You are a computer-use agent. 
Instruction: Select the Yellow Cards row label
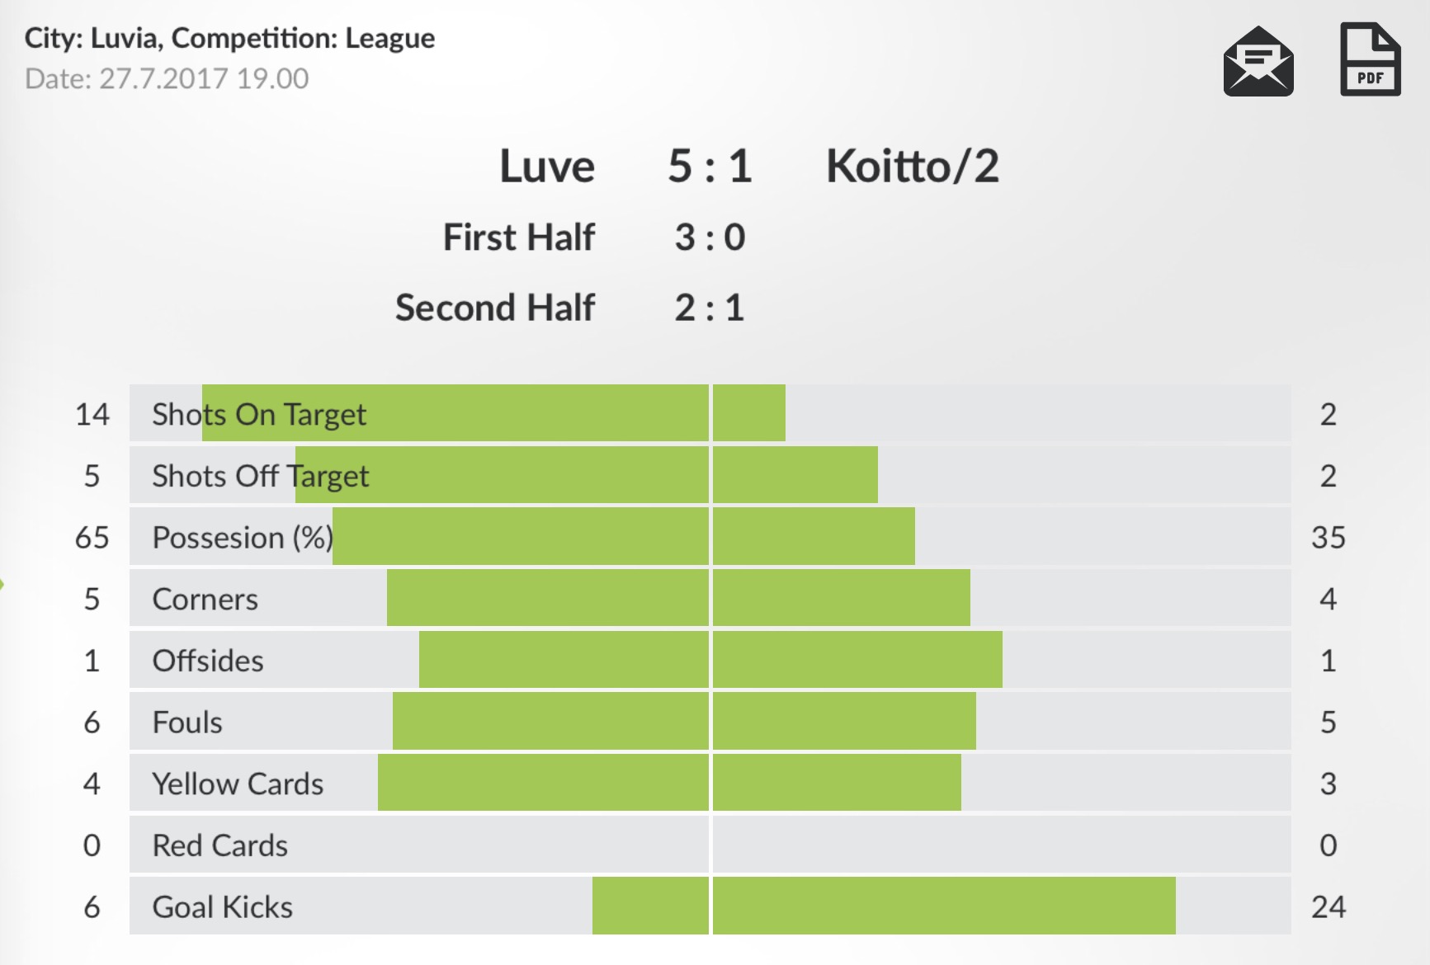point(238,784)
